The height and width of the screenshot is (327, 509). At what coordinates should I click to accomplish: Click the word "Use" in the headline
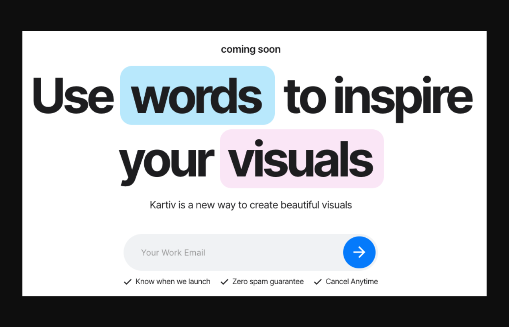(x=73, y=96)
